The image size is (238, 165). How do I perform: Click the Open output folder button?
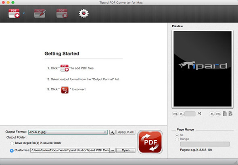pyautogui.click(x=126, y=150)
